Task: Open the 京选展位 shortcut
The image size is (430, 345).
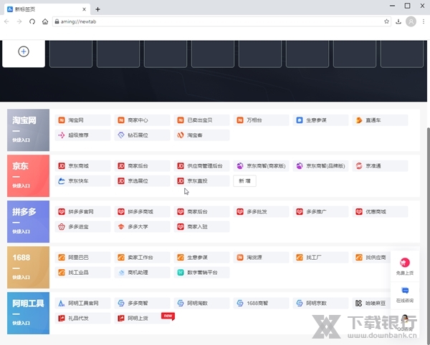Action: pyautogui.click(x=142, y=181)
